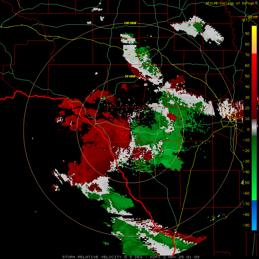Click the yellow top segment of colorbar

(x=254, y=40)
